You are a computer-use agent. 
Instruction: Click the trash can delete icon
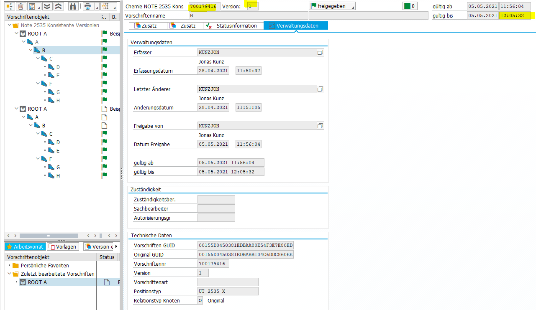[x=20, y=6]
